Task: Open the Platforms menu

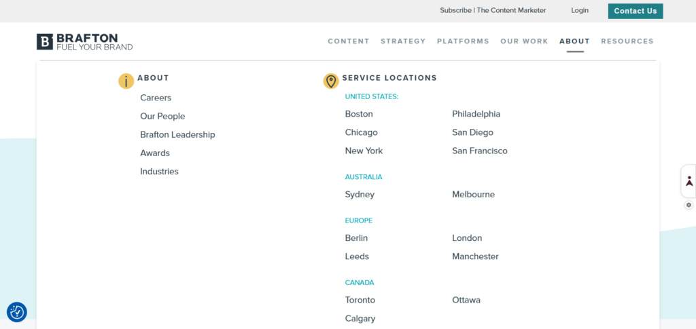Action: coord(463,41)
